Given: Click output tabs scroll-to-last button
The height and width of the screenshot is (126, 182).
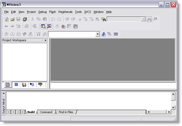Looking at the screenshot, I should tap(23, 112).
